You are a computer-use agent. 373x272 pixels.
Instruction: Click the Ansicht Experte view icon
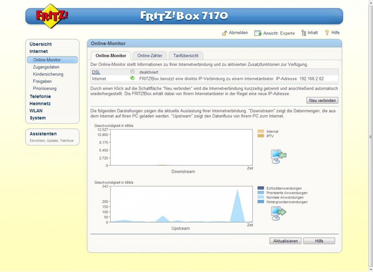pyautogui.click(x=258, y=33)
